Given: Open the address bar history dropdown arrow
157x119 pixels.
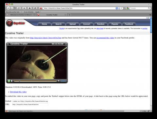Looking at the screenshot, I should tap(121, 8).
